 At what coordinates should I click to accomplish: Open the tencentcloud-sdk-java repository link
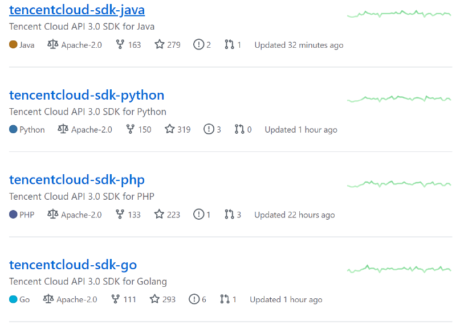tap(77, 10)
